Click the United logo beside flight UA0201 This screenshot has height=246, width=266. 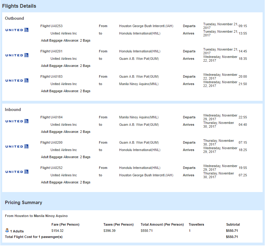pyautogui.click(x=17, y=55)
